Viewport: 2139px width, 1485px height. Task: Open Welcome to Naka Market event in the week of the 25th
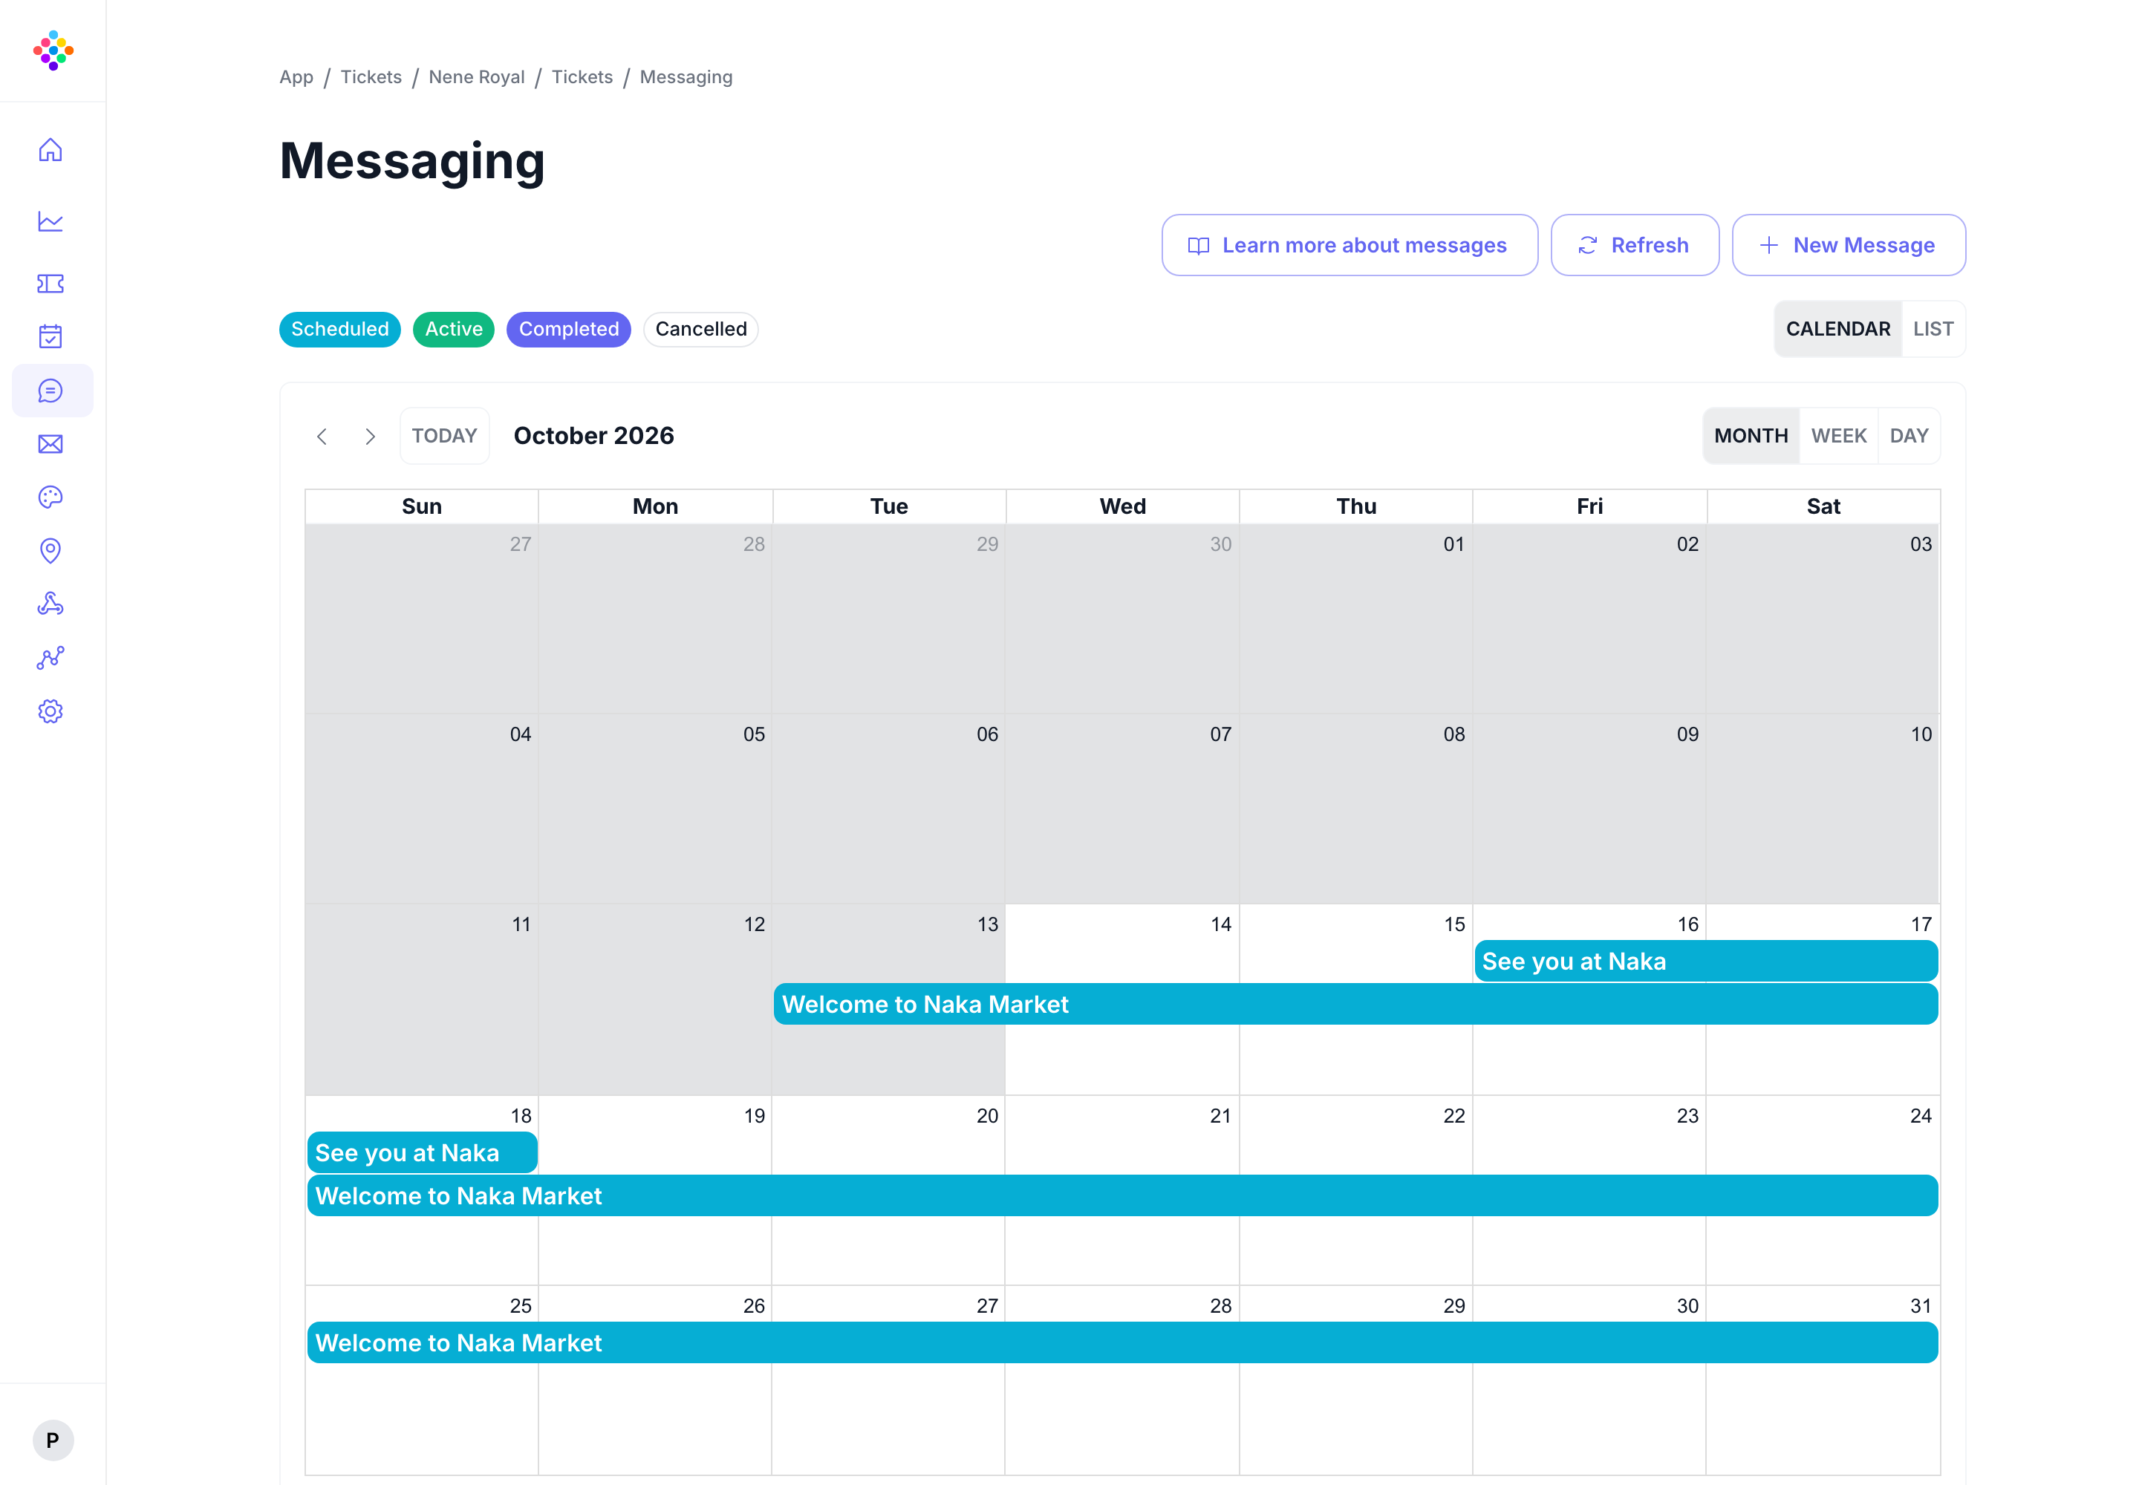1122,1342
